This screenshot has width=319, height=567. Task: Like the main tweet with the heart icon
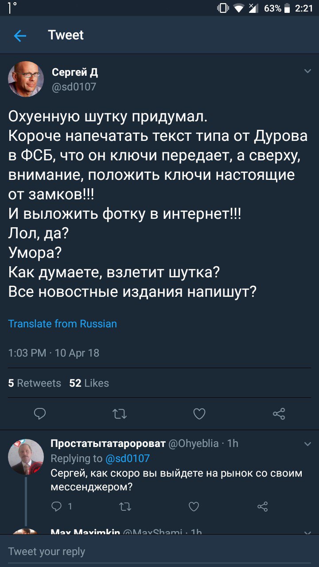199,414
